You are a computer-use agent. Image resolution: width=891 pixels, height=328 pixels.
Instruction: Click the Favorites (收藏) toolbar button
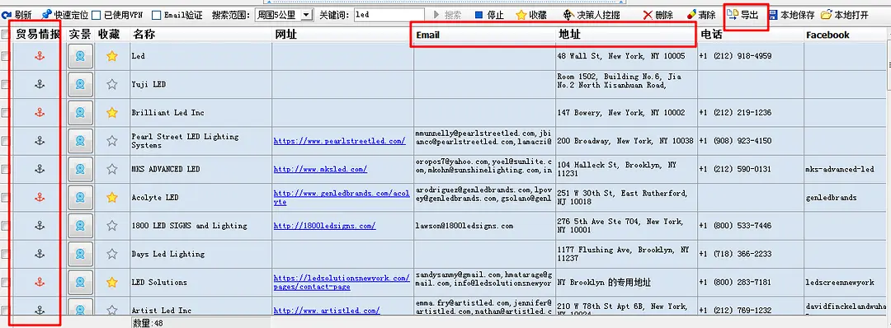click(531, 16)
